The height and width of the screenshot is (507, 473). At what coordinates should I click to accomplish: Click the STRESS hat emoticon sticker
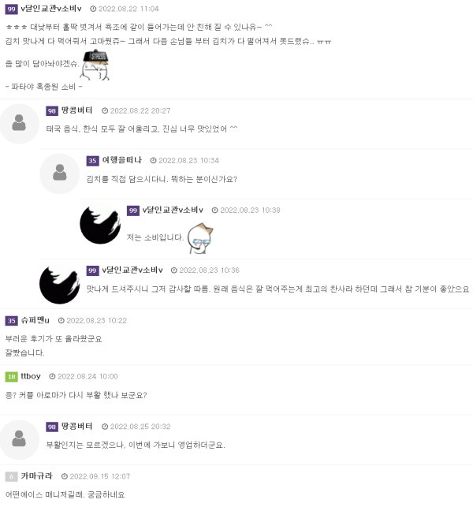(x=95, y=65)
